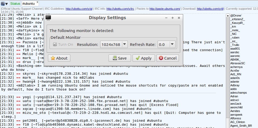Cancel the Display Settings dialog

(168, 58)
